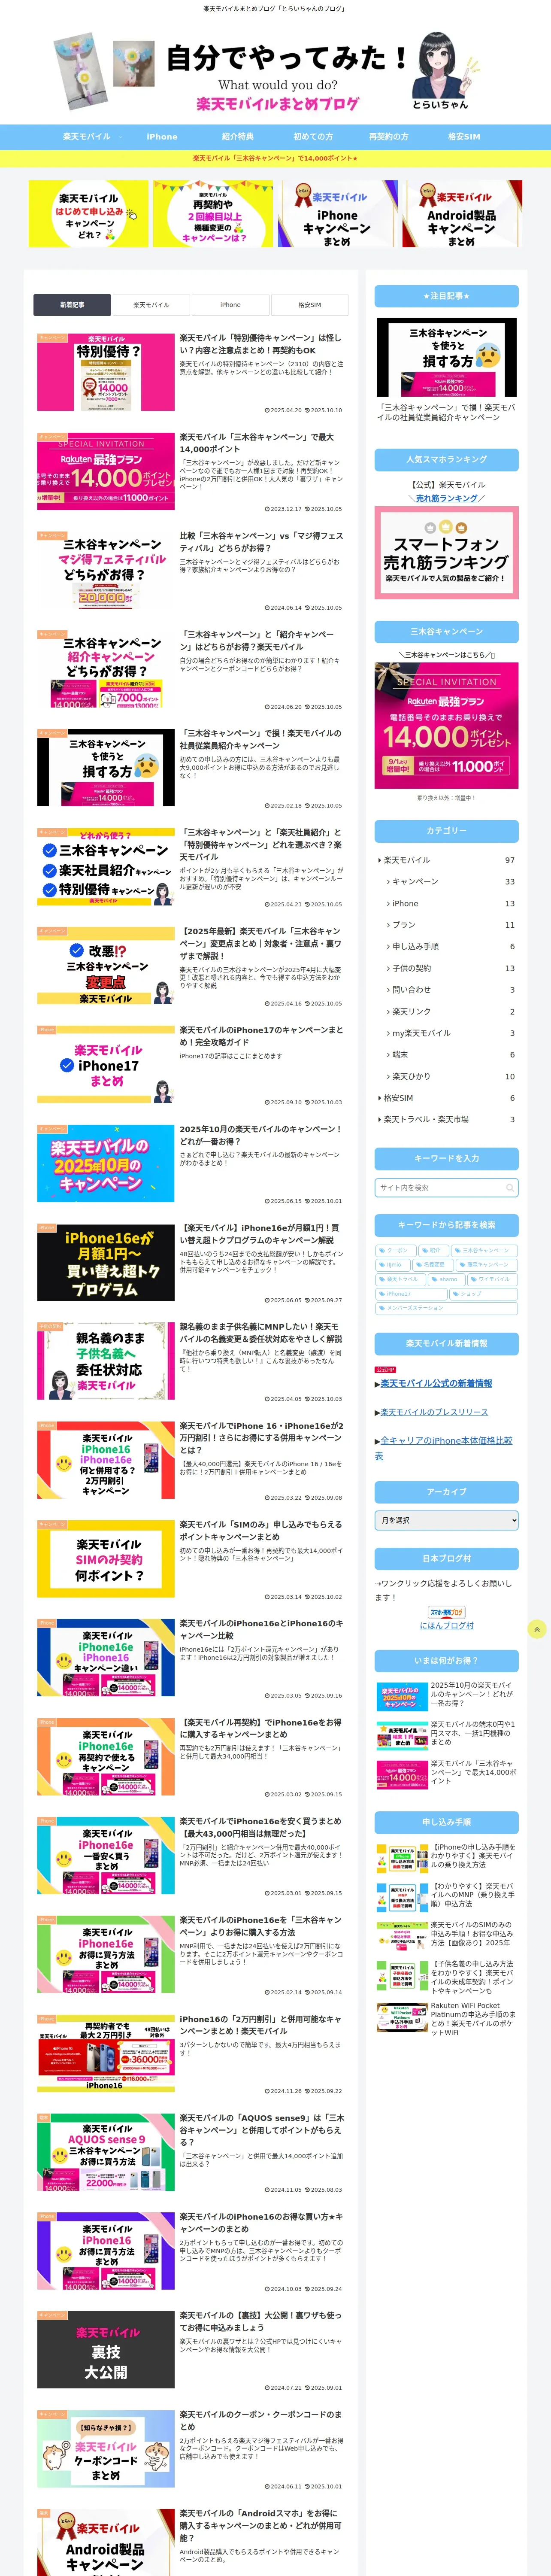Open iPhone in top navigation bar

pyautogui.click(x=162, y=136)
